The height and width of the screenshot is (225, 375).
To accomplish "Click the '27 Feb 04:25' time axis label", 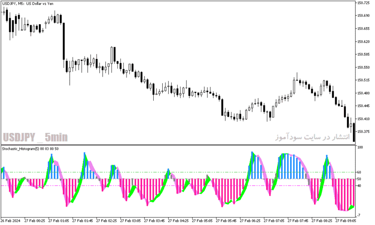I will 179,221.
